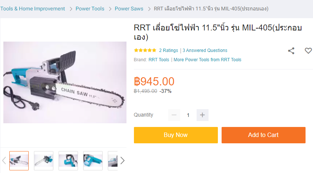View 3 Answered Questions
The width and height of the screenshot is (313, 173).
[x=205, y=50]
